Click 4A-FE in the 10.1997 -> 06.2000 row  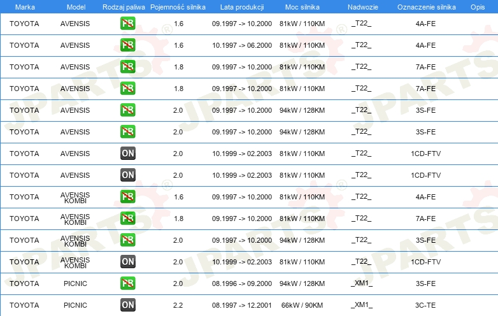click(x=425, y=45)
